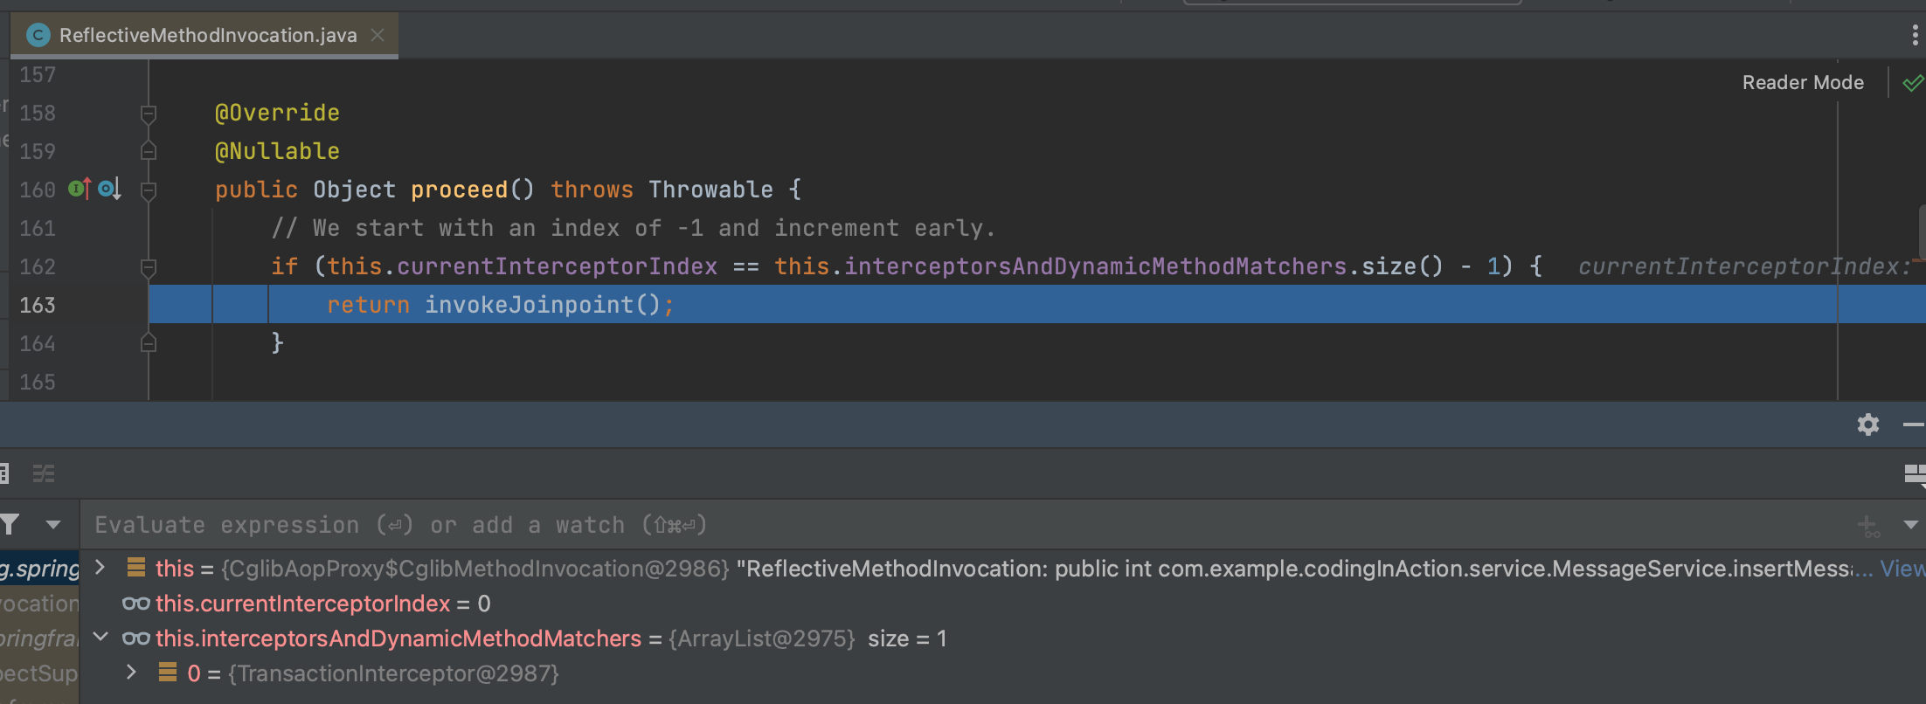Click the implements-method gutter icon on line 160
This screenshot has height=704, width=1926.
[x=80, y=189]
